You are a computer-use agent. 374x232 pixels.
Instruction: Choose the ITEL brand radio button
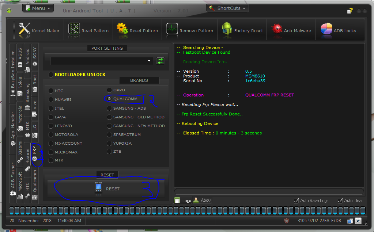[51, 108]
